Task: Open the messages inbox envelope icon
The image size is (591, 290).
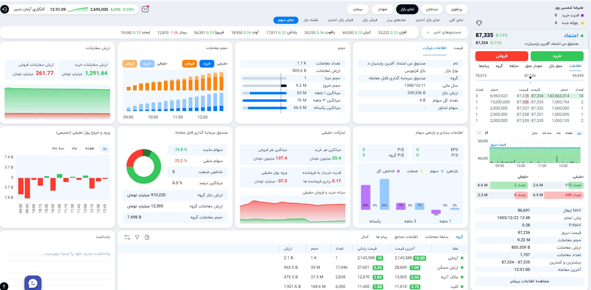Action: [145, 9]
